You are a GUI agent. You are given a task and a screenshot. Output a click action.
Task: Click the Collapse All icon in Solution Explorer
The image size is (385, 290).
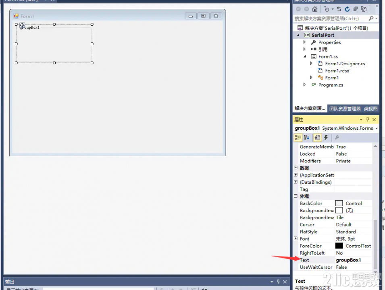point(356,9)
